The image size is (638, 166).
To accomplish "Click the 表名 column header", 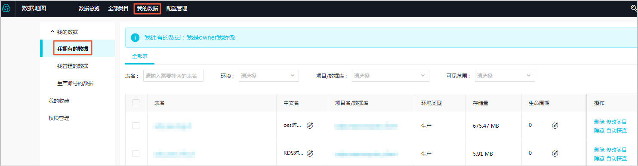I will point(160,103).
